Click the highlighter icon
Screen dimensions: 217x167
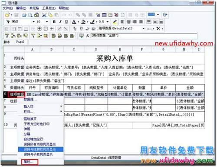pos(115,22)
